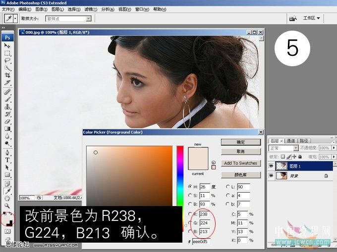This screenshot has height=252, width=337.
Task: Select the Move tool in toolbox
Action: point(7,45)
